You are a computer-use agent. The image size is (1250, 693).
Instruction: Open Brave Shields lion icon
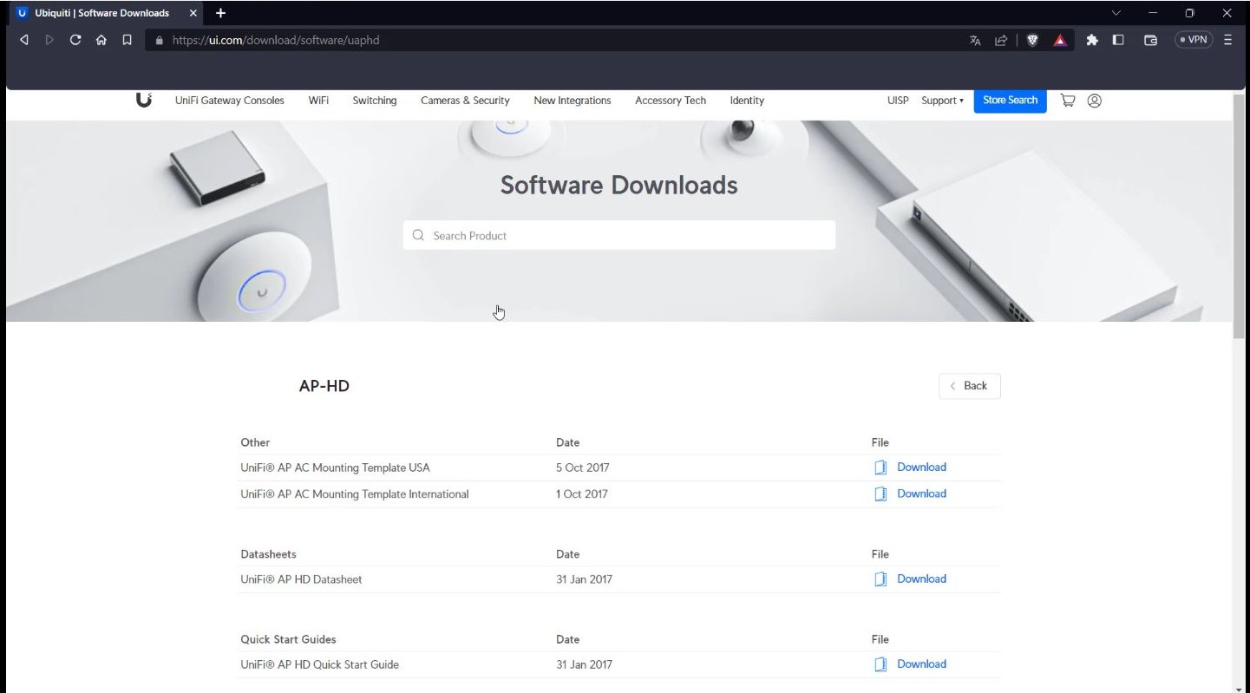coord(1032,40)
